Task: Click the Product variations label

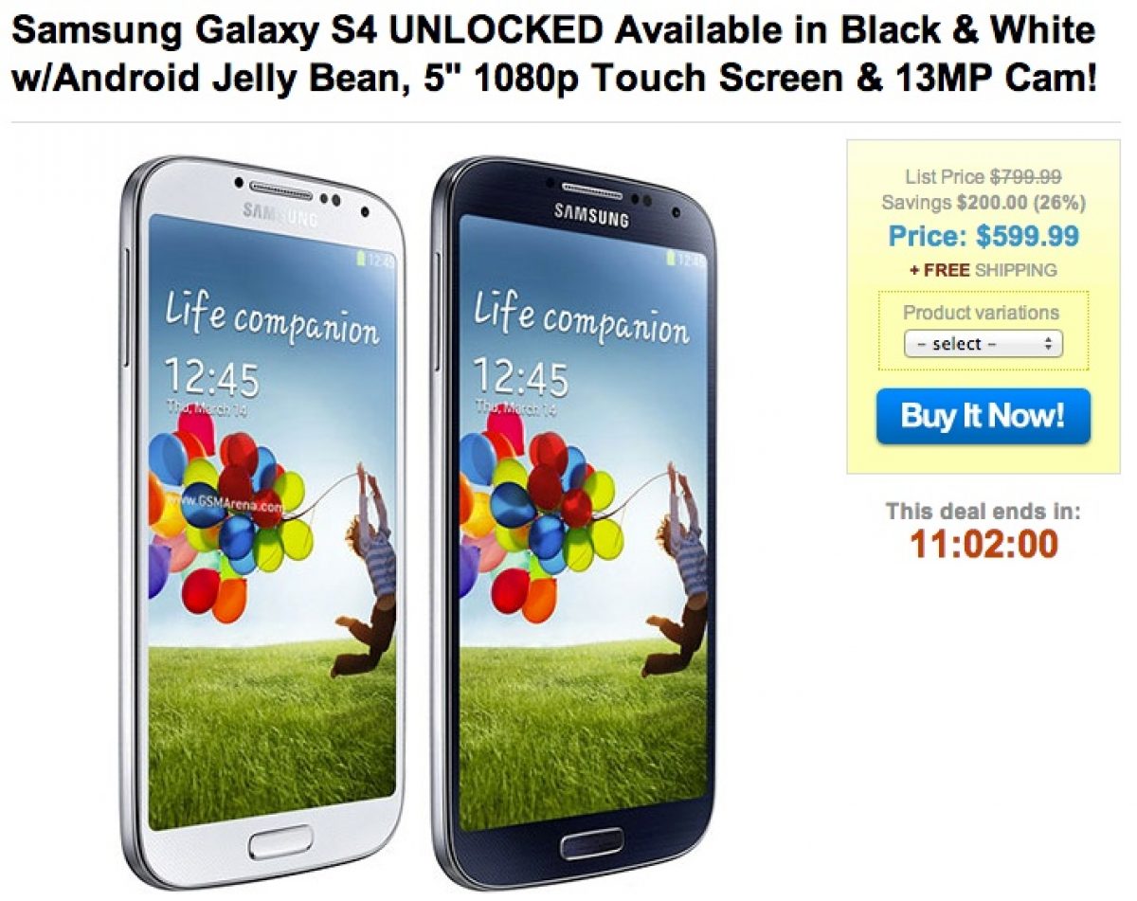Action: pos(981,313)
